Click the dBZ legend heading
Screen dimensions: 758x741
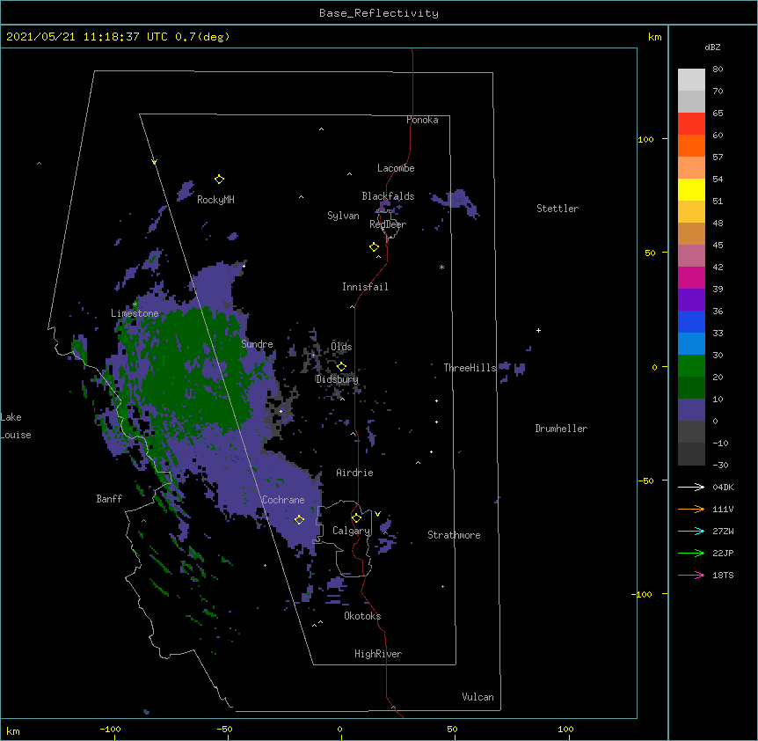(x=712, y=48)
